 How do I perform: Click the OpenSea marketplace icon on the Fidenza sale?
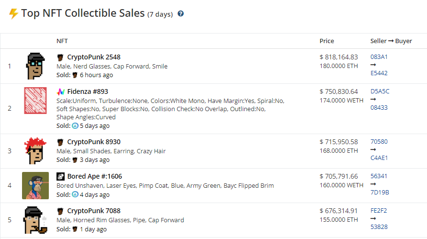click(75, 125)
